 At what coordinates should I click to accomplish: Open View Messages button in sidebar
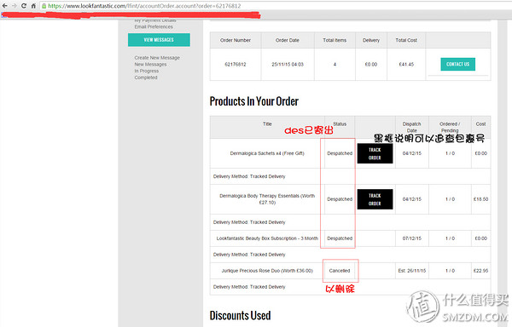click(159, 40)
